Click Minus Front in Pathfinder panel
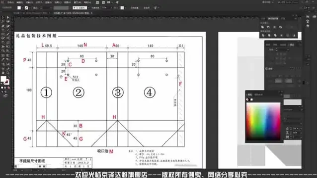The image size is (317, 178). [x=268, y=27]
